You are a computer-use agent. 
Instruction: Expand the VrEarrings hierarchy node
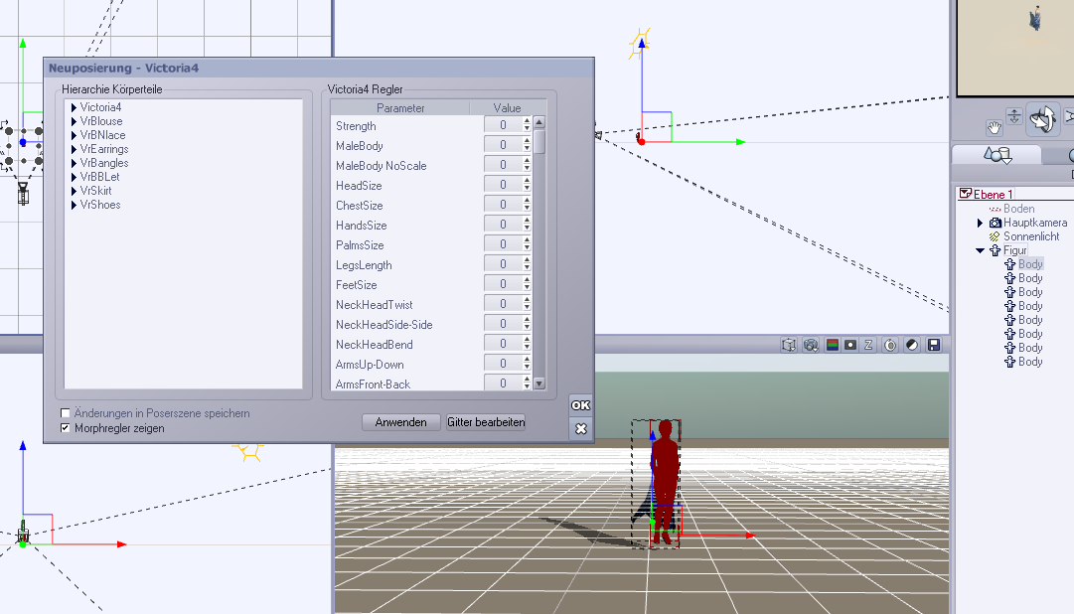(x=74, y=149)
